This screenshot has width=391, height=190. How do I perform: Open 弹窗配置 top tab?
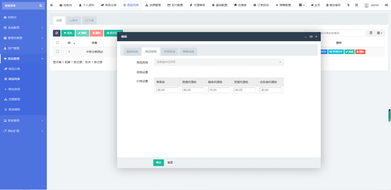point(283,5)
